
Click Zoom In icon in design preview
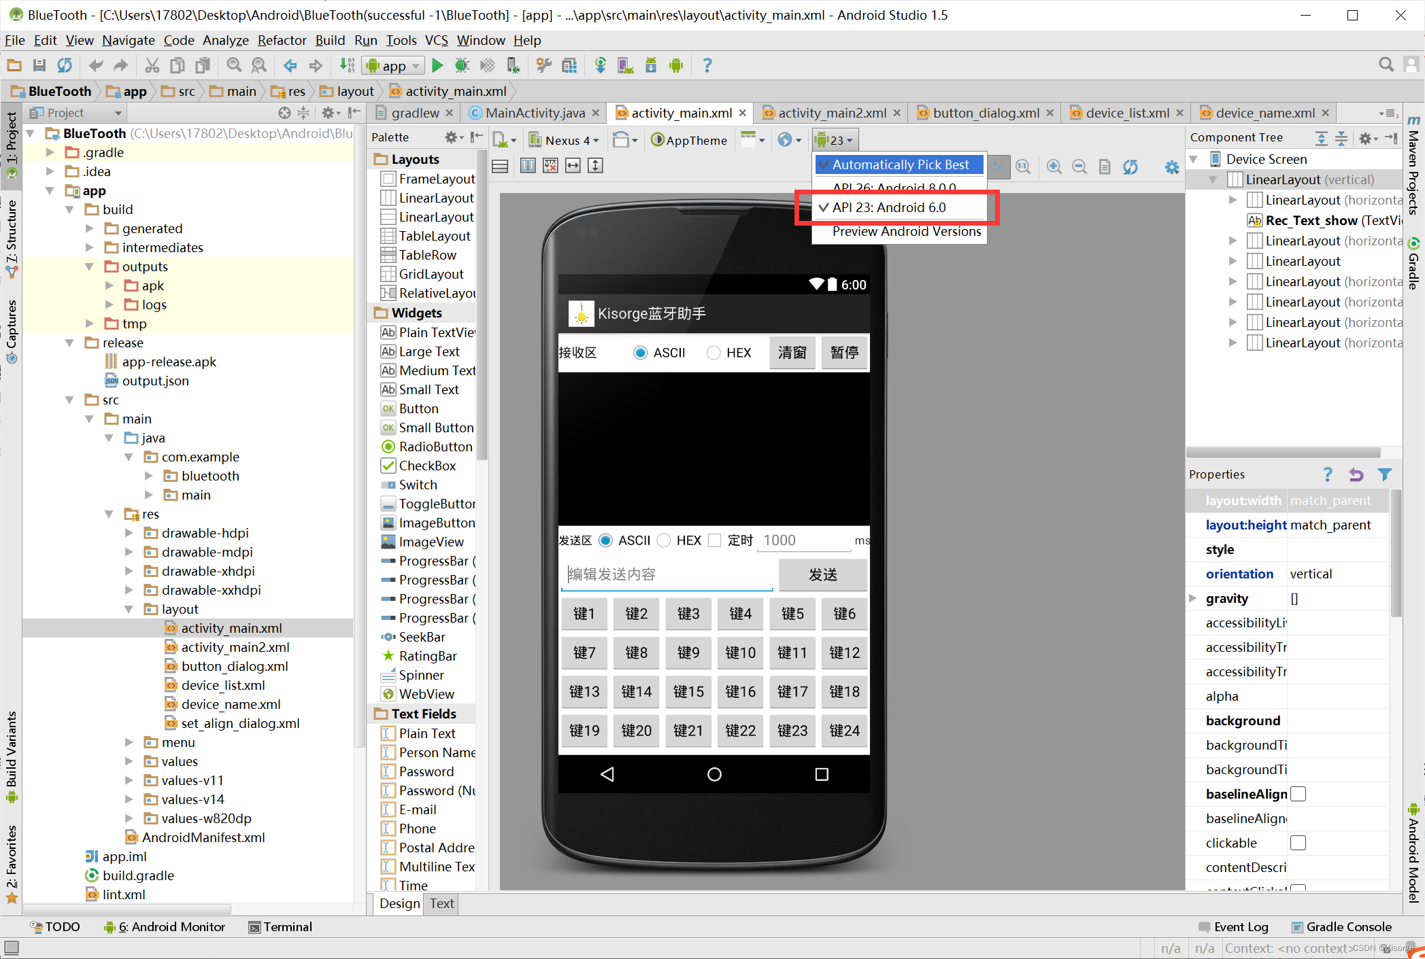pyautogui.click(x=1054, y=167)
